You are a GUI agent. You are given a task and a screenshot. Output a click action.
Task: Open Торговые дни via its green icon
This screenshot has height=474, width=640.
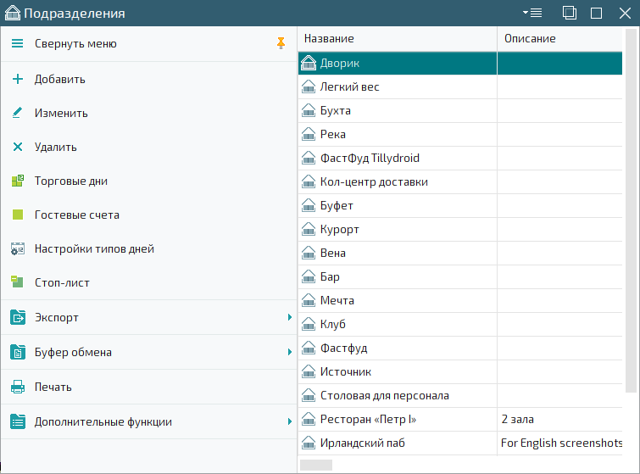pyautogui.click(x=17, y=181)
